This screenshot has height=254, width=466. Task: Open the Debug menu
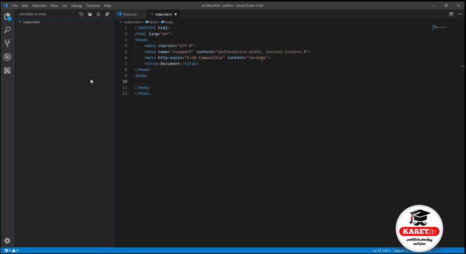(76, 5)
